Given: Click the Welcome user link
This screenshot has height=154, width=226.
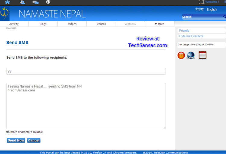Looking at the screenshot, I should coord(212,2).
